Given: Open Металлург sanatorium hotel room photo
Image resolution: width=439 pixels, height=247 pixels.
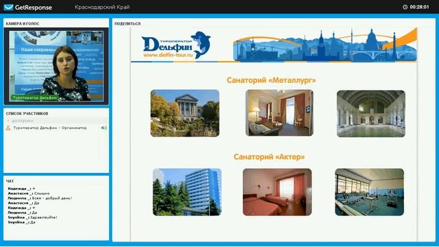Looking at the screenshot, I should (x=279, y=113).
